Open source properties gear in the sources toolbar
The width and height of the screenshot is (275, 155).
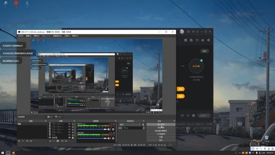(x=58, y=141)
